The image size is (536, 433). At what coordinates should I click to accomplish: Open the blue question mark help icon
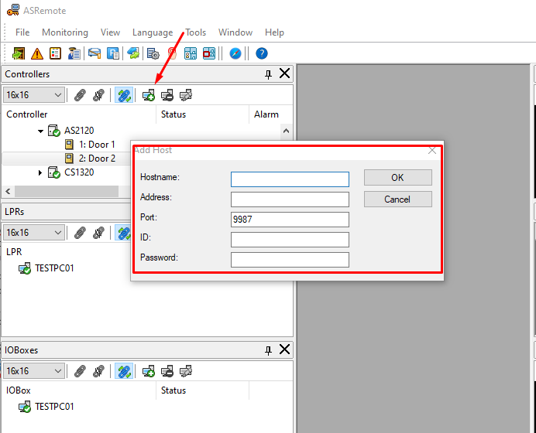pyautogui.click(x=262, y=53)
